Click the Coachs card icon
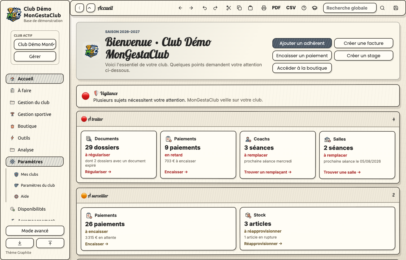The width and height of the screenshot is (406, 260). click(x=248, y=139)
